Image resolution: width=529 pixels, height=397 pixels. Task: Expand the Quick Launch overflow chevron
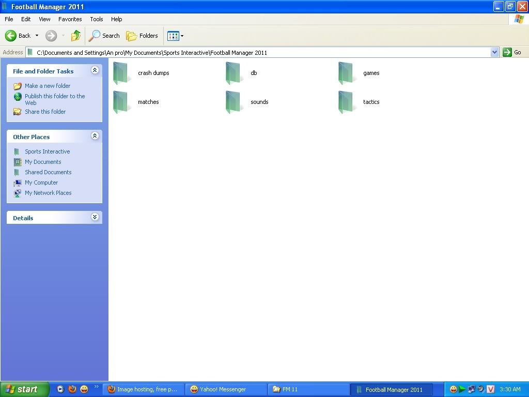97,387
